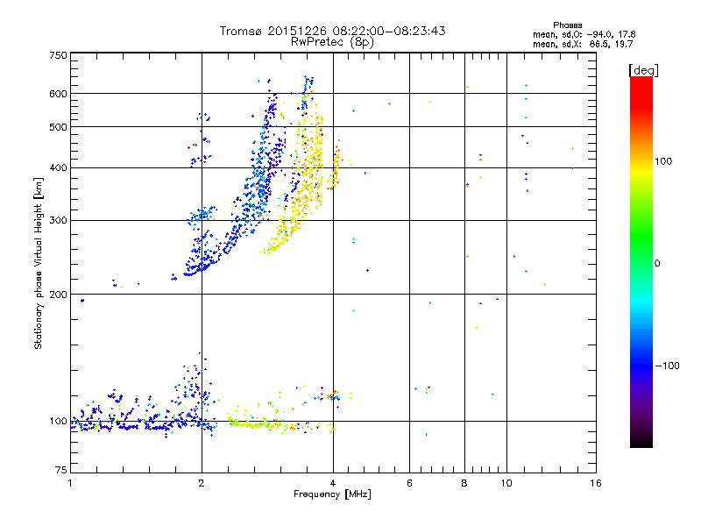This screenshot has height=526, width=701.
Task: Click the x-axis label 'Frequency [MHz]'
Action: (x=332, y=494)
